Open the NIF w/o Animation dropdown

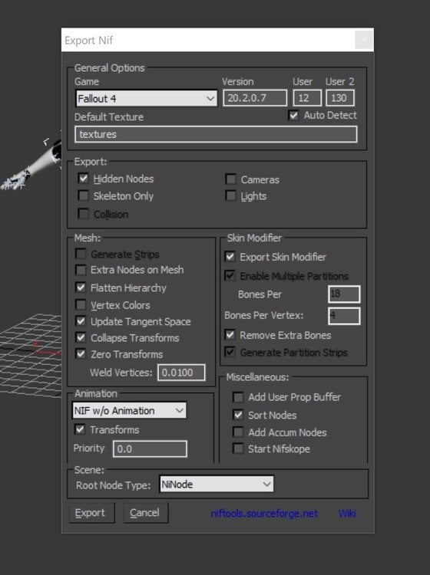click(129, 410)
